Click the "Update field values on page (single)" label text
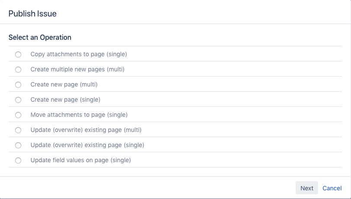The width and height of the screenshot is (351, 199). tap(81, 160)
